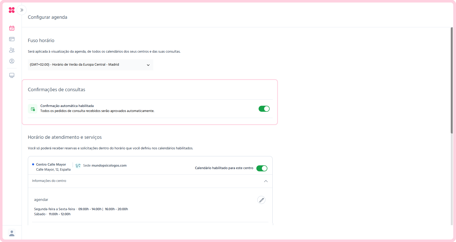The image size is (456, 242).
Task: Open the payments card icon in sidebar
Action: pyautogui.click(x=12, y=39)
